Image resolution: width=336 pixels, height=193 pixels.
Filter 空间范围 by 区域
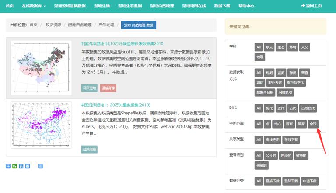(x=289, y=124)
